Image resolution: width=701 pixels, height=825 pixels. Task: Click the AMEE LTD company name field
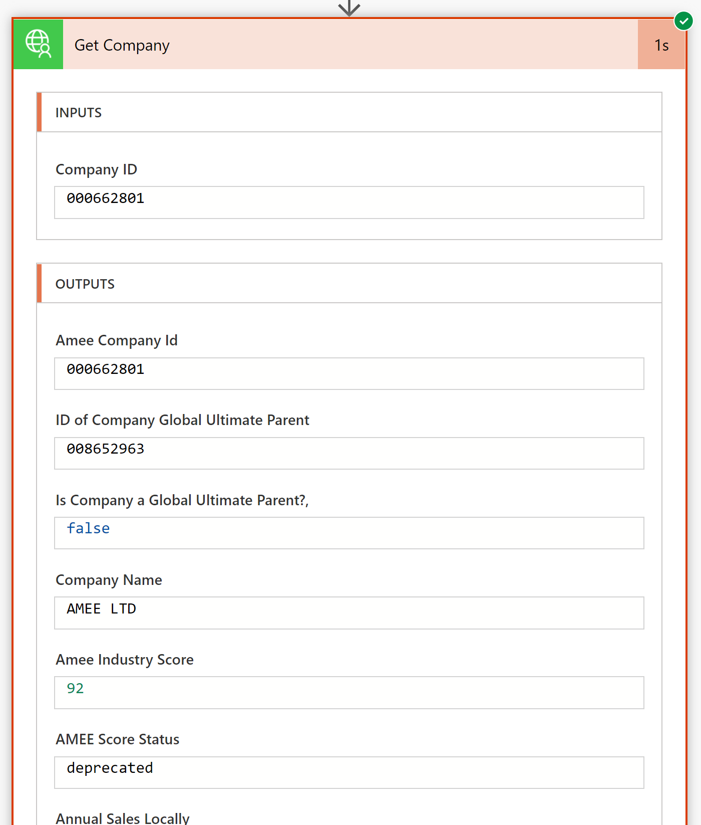click(349, 613)
